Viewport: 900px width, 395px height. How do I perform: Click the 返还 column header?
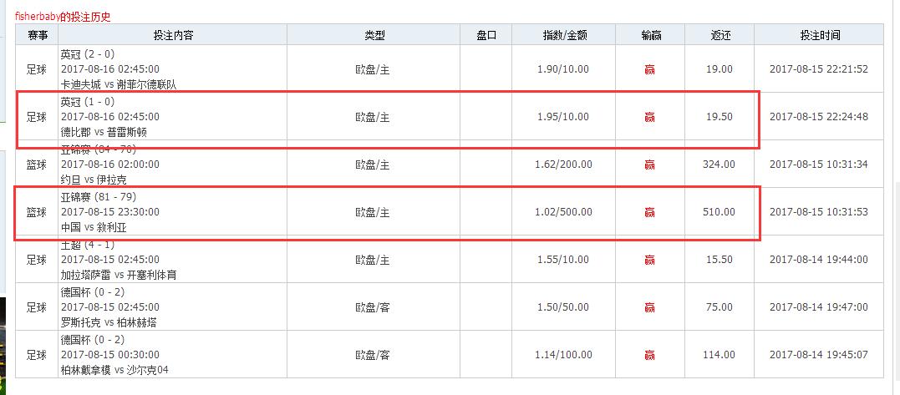[719, 35]
